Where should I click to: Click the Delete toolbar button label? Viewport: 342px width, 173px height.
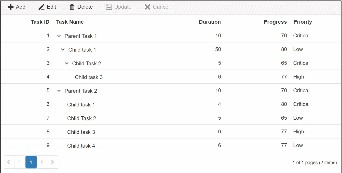point(85,7)
